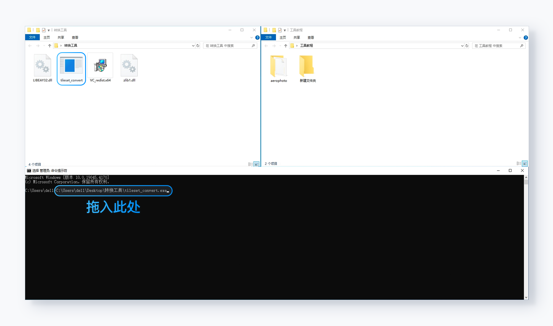Viewport: 553px width, 326px height.
Task: Open 共享 tab in 转换工具 window
Action: [61, 37]
